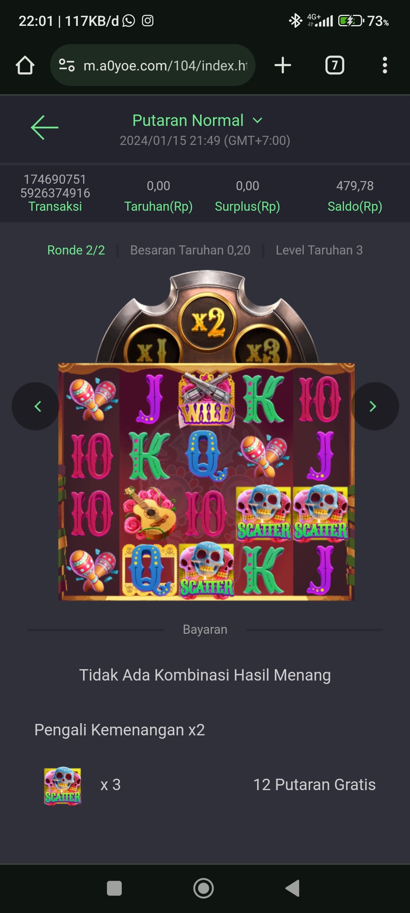Tap the dropdown chevron beside Putaran Normal
Image resolution: width=410 pixels, height=913 pixels.
click(257, 121)
